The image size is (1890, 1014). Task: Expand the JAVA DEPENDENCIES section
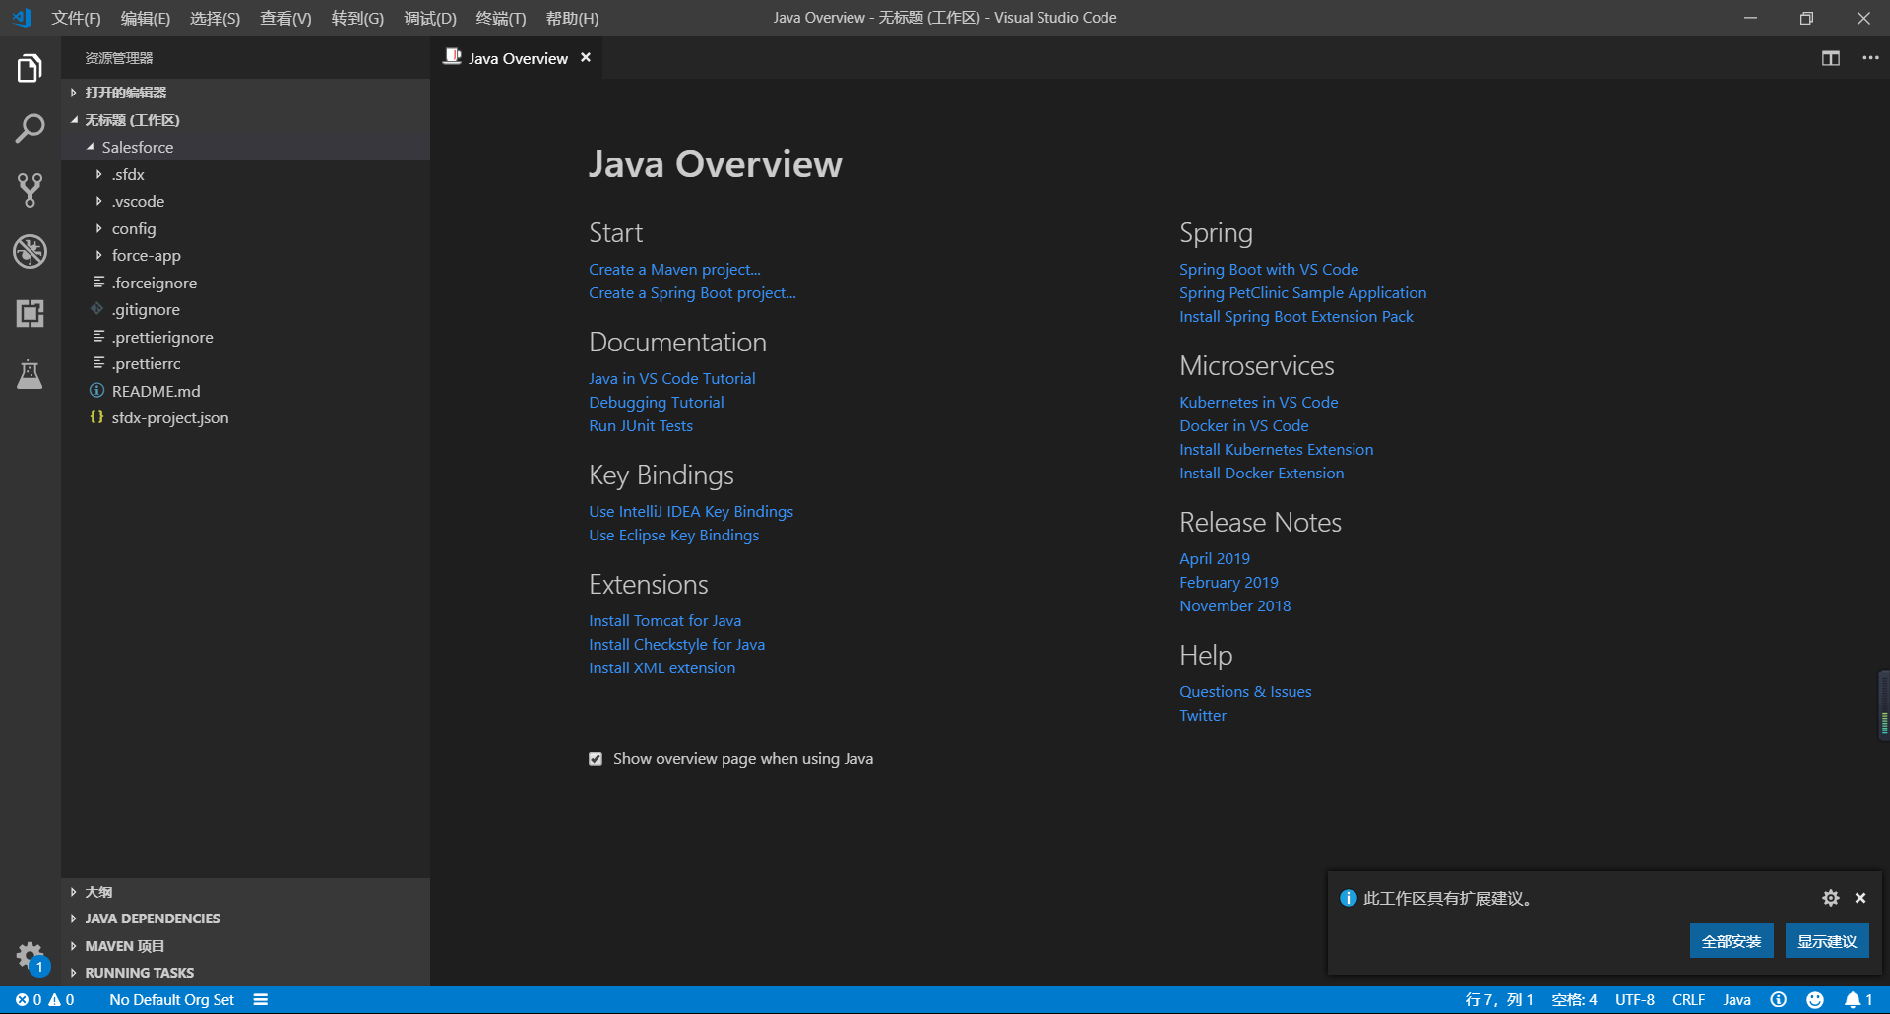point(245,919)
